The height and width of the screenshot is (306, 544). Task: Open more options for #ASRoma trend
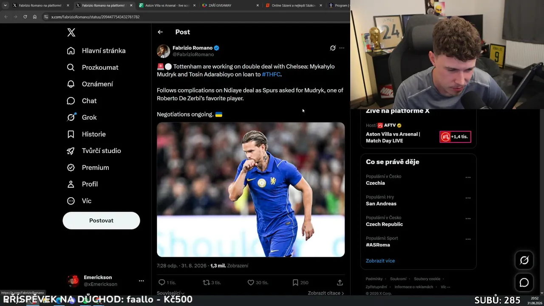pyautogui.click(x=468, y=239)
